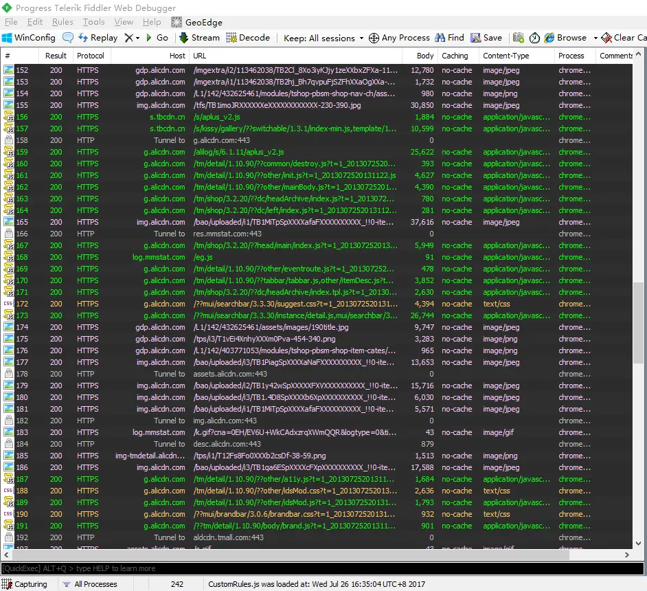Image resolution: width=647 pixels, height=591 pixels.
Task: Click the Clear Cache toolbar button
Action: 624,38
